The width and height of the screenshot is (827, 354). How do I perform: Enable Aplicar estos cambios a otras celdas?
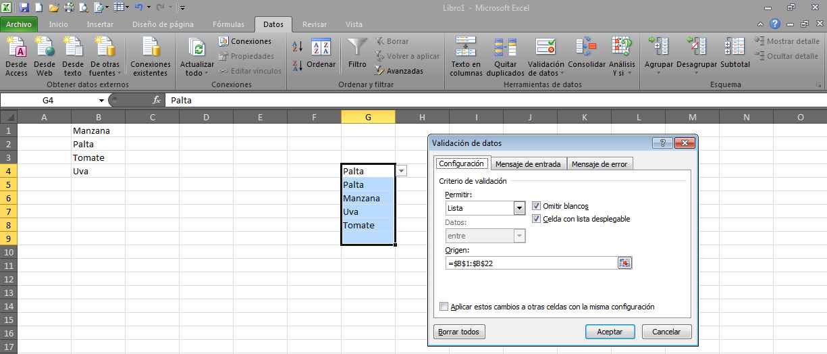[444, 307]
